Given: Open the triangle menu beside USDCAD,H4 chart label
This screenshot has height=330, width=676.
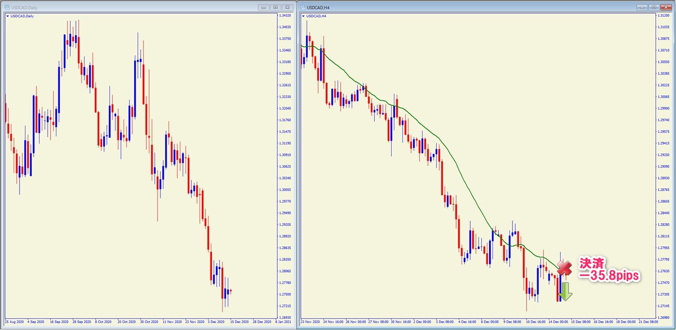Looking at the screenshot, I should [303, 16].
